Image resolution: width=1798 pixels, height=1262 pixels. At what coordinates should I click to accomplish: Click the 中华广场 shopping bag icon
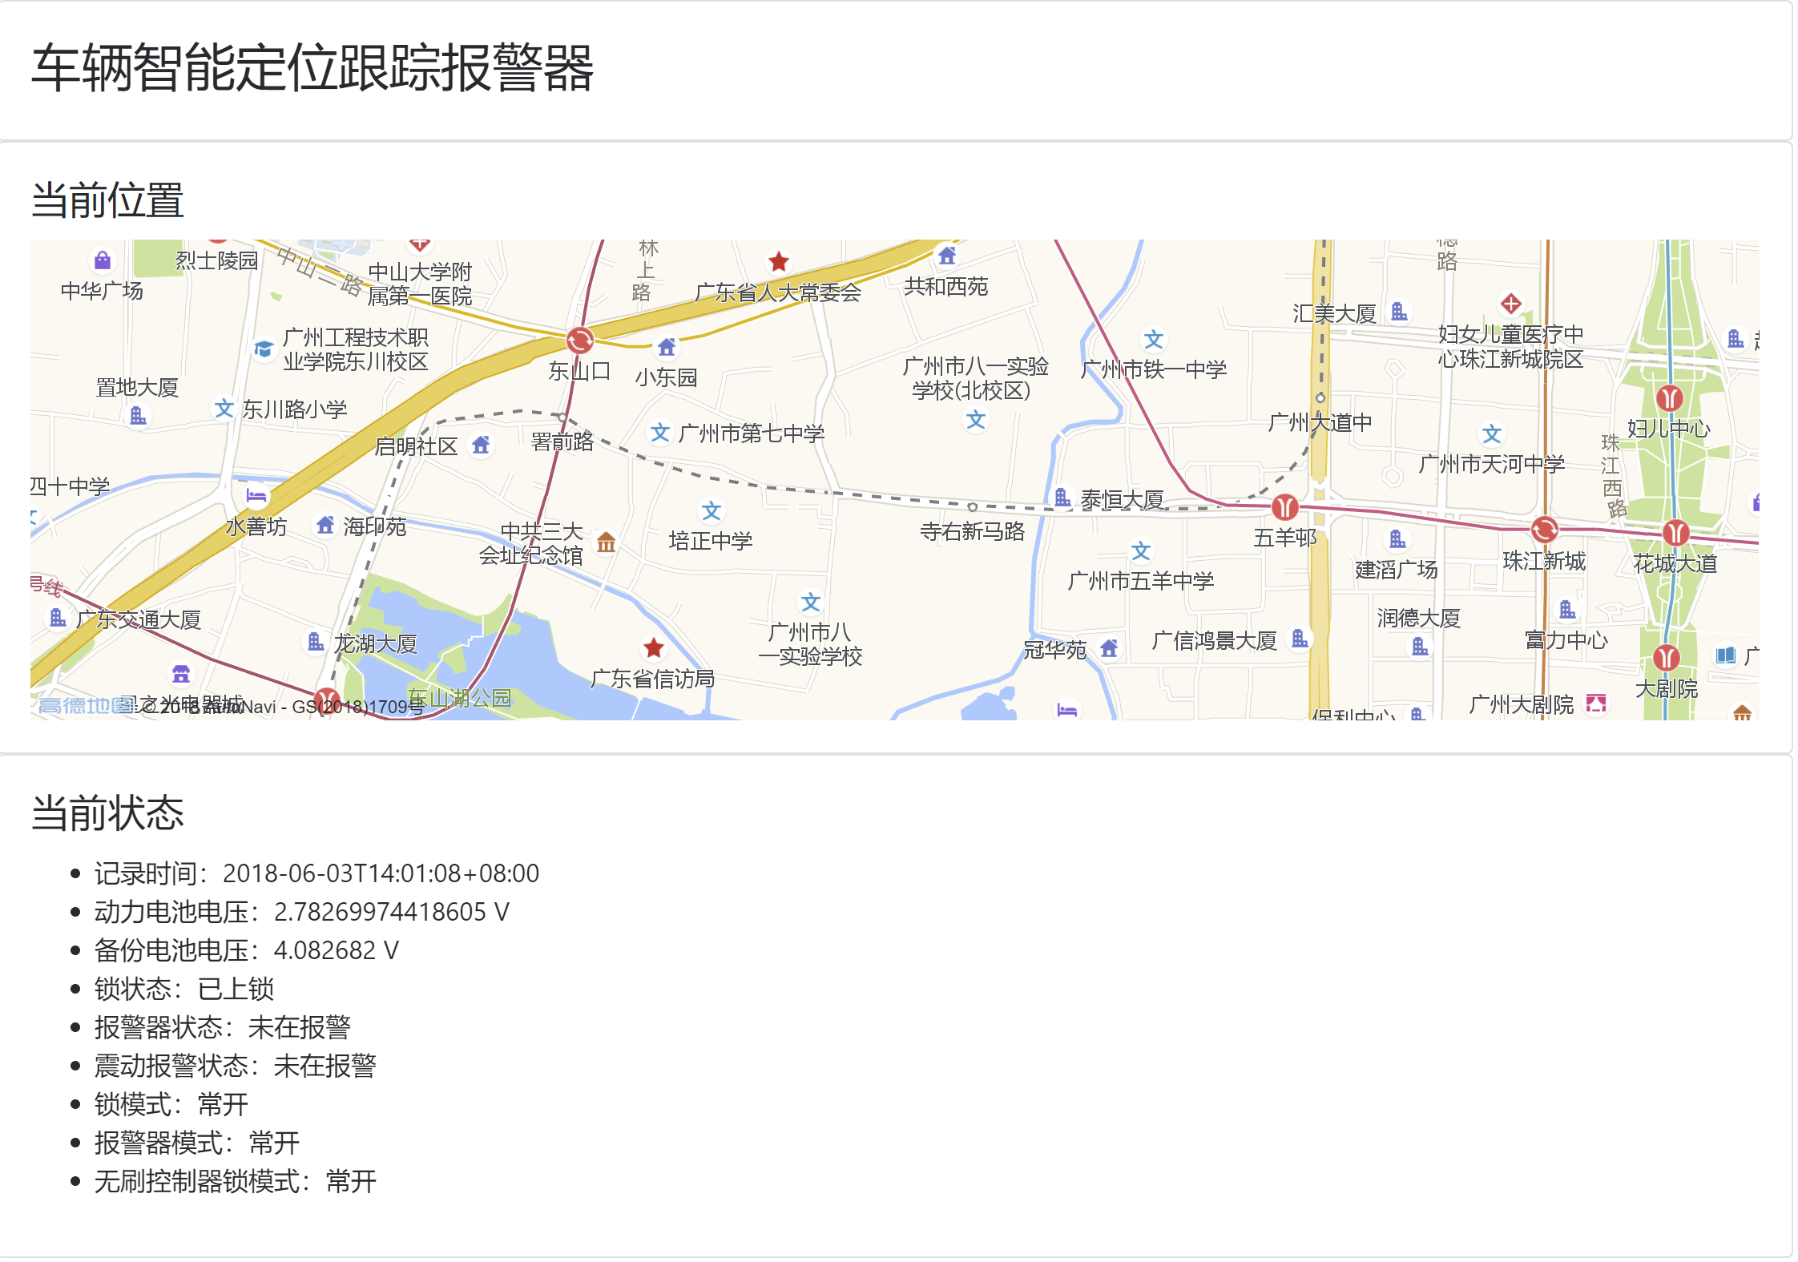[103, 260]
